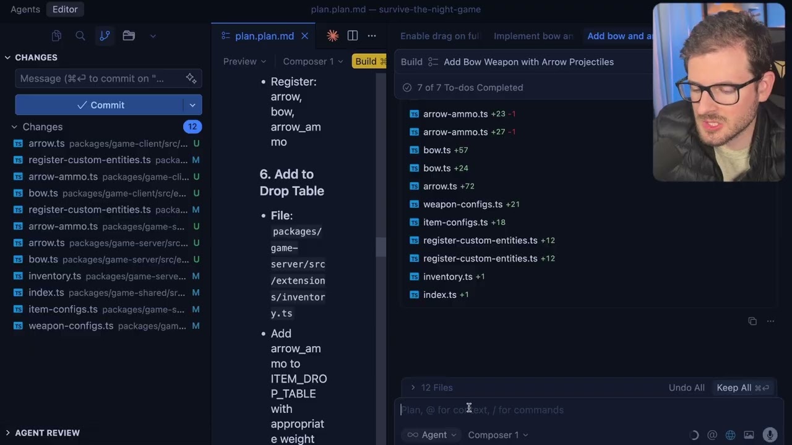This screenshot has height=445, width=792.
Task: Open the Commit button dropdown arrow
Action: [x=192, y=105]
